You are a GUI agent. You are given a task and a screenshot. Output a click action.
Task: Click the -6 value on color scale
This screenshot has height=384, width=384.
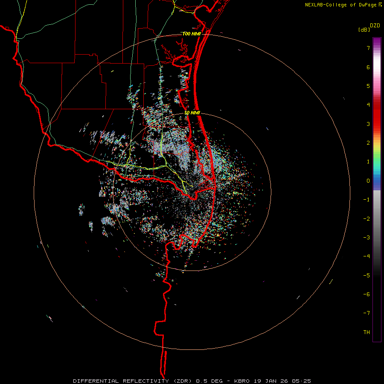(x=367, y=294)
